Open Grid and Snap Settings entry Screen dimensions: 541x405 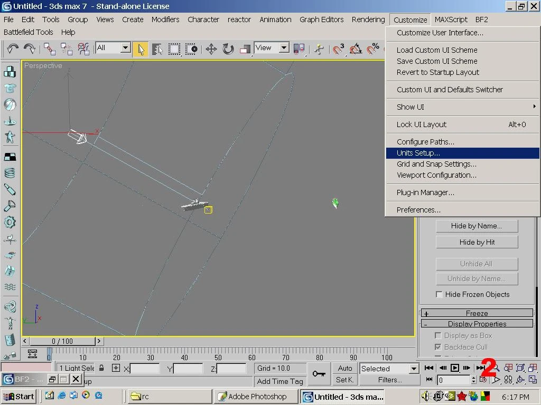coord(436,164)
